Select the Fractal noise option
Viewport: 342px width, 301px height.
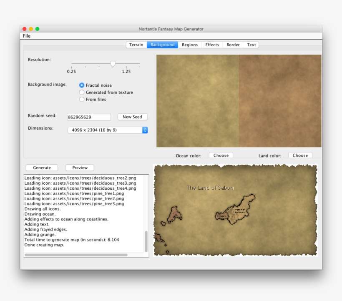(x=82, y=85)
